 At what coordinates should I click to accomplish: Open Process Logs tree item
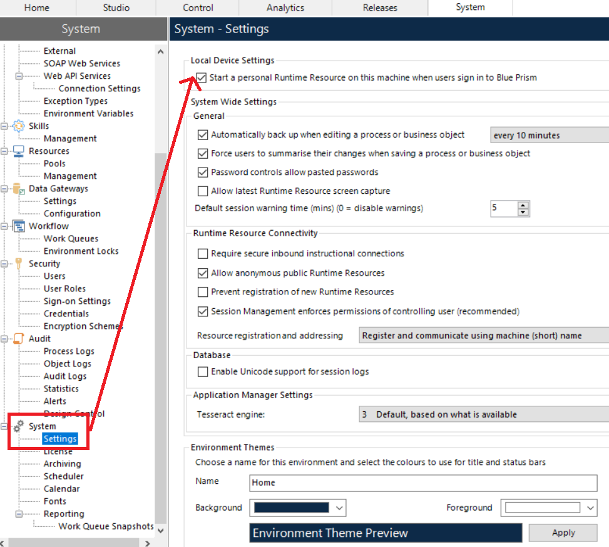click(x=69, y=351)
